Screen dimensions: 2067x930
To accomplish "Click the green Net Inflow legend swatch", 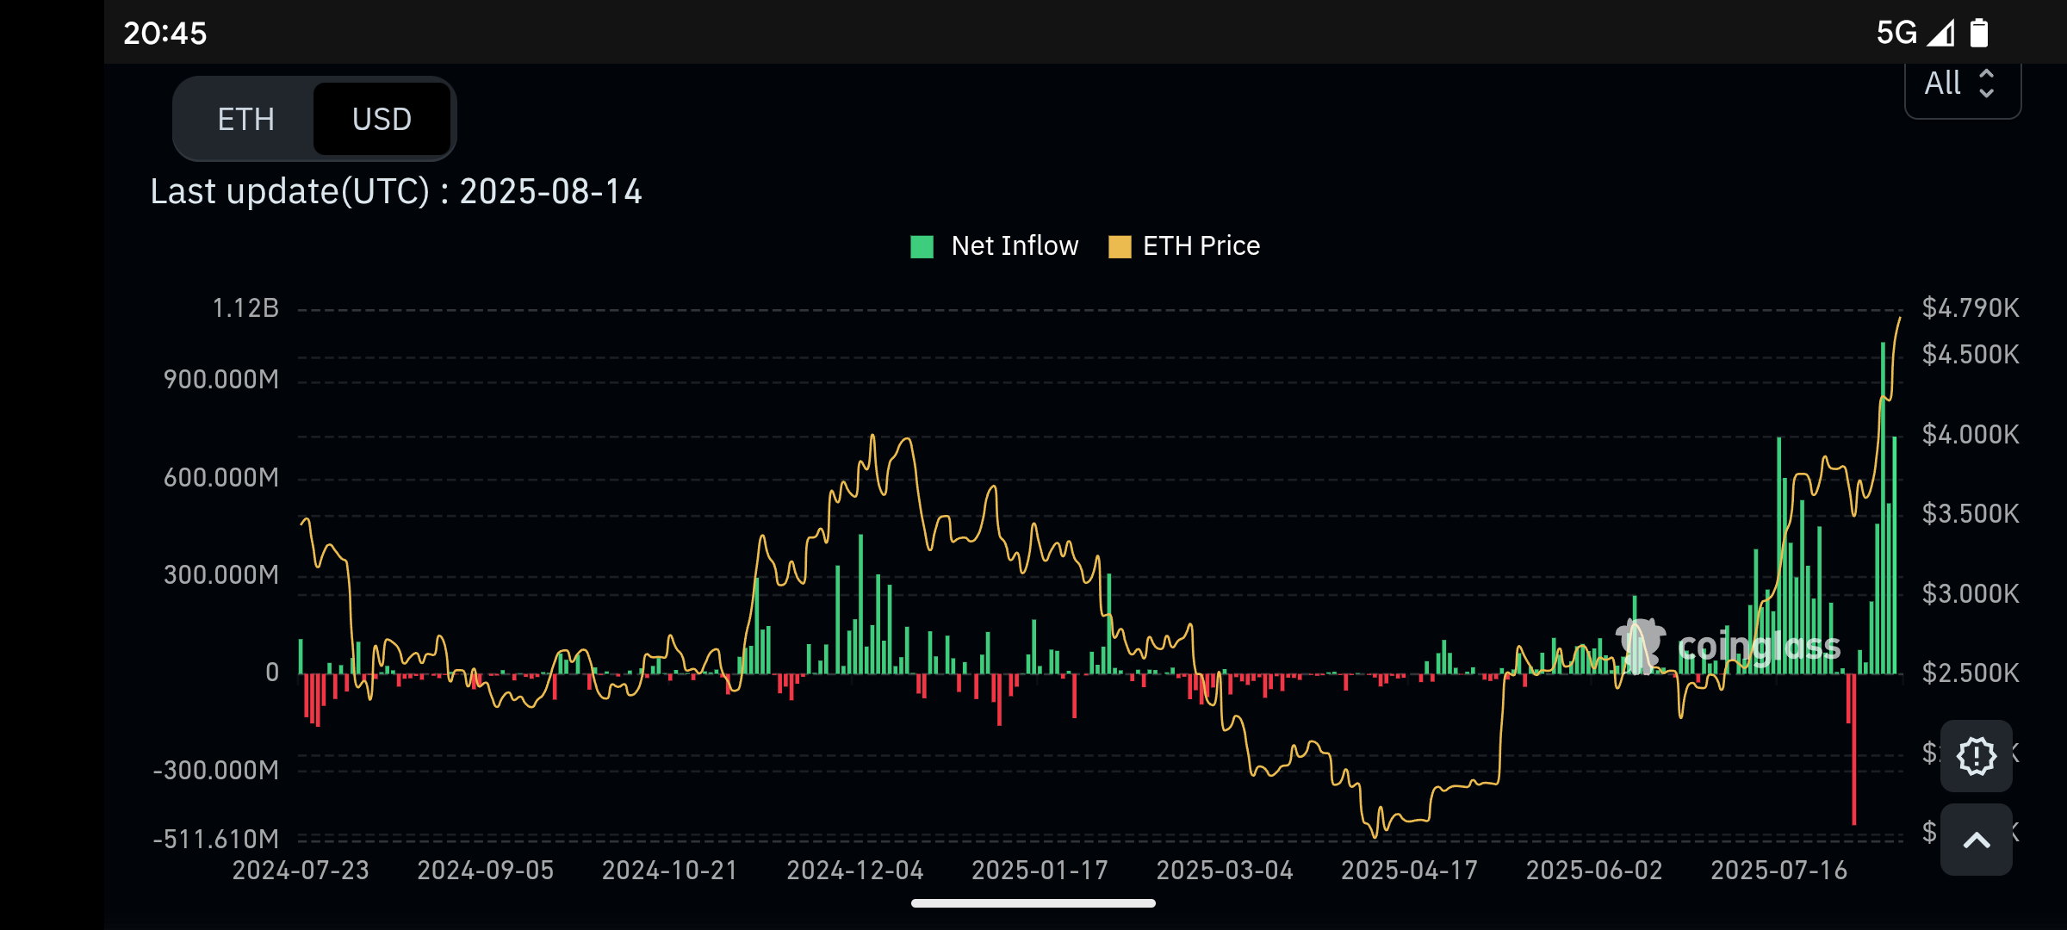I will (922, 247).
